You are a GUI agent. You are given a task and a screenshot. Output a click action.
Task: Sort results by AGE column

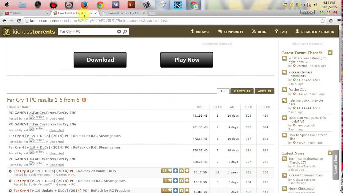coord(233,107)
